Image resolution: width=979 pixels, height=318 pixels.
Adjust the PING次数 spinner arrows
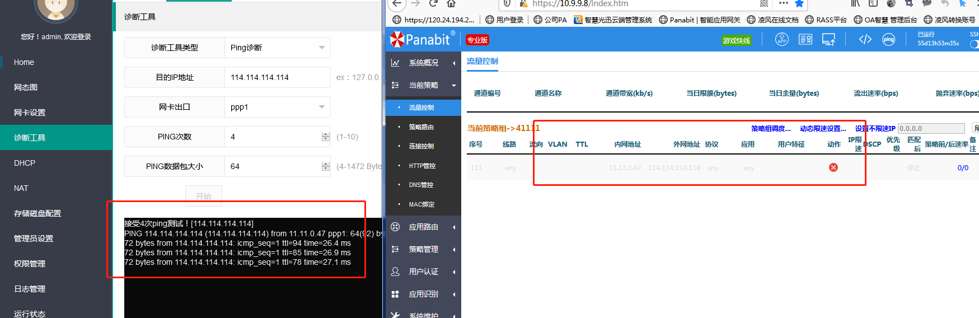325,137
